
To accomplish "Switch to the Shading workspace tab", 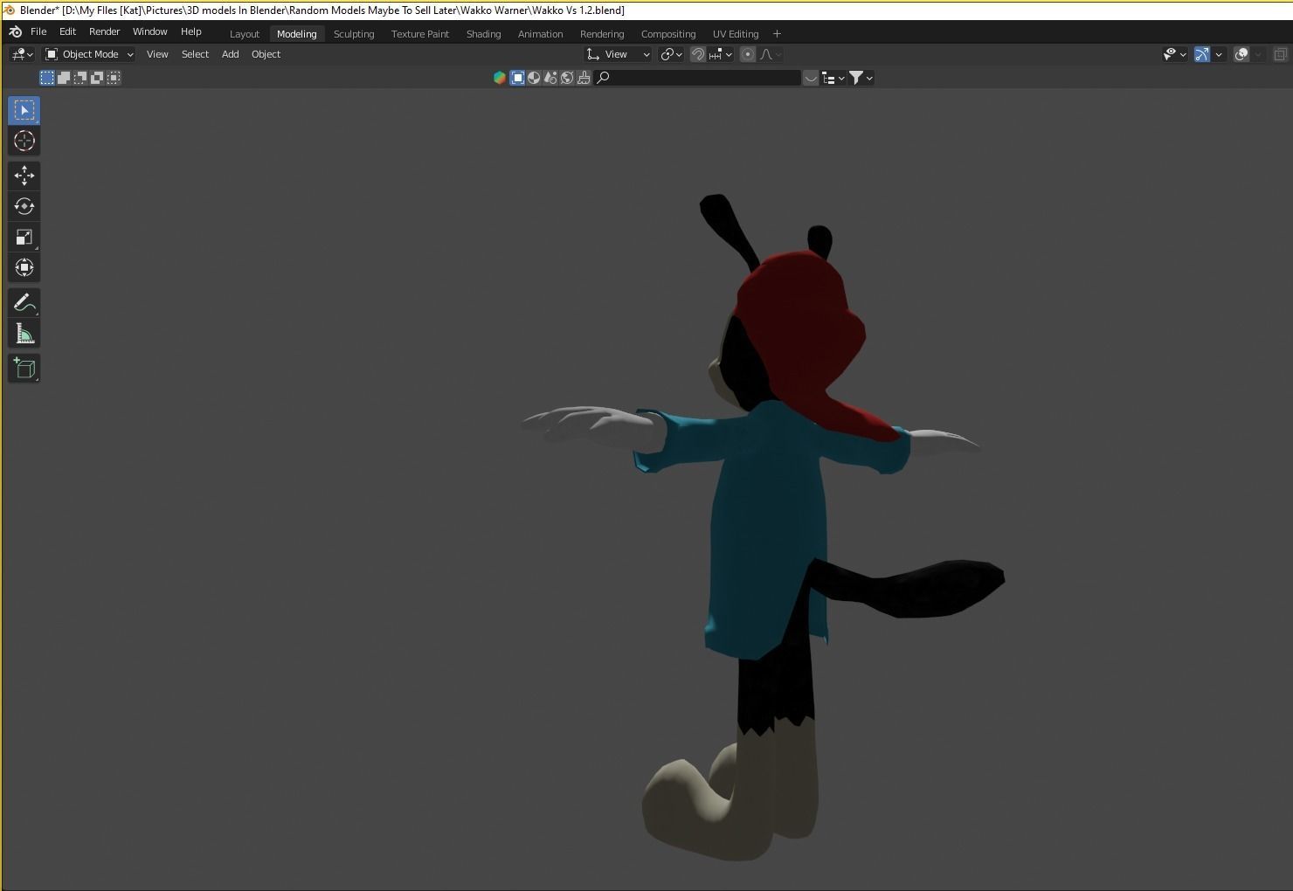I will point(483,34).
